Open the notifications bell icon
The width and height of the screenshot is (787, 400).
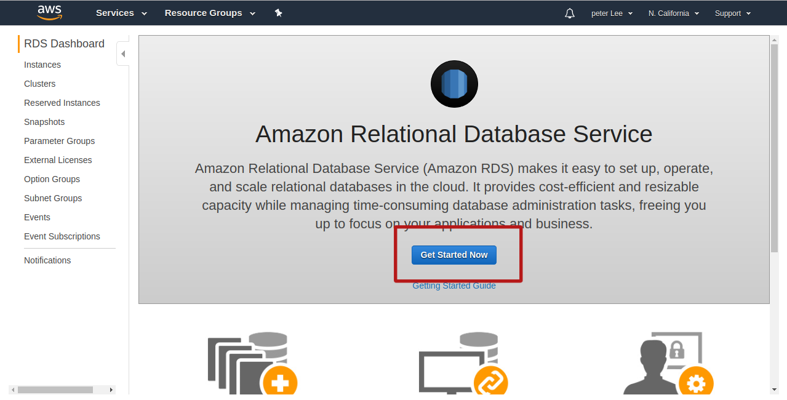[570, 14]
